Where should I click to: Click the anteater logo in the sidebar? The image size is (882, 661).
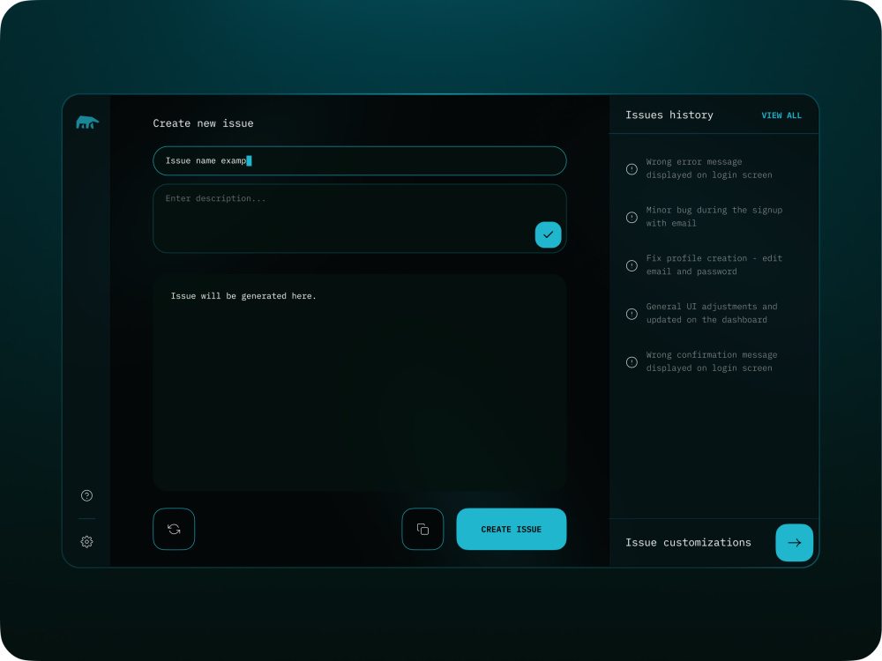[x=87, y=122]
